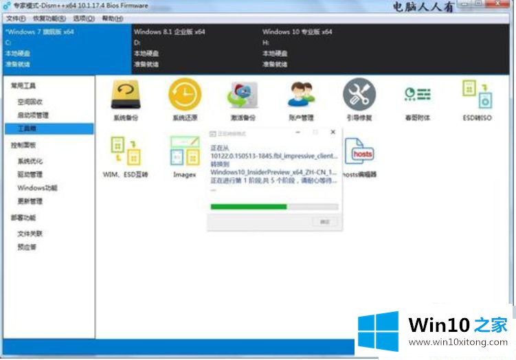Click the Windows10_InsiderPreview_x64_ZH-CN target file text
This screenshot has height=360, width=516.
click(273, 172)
